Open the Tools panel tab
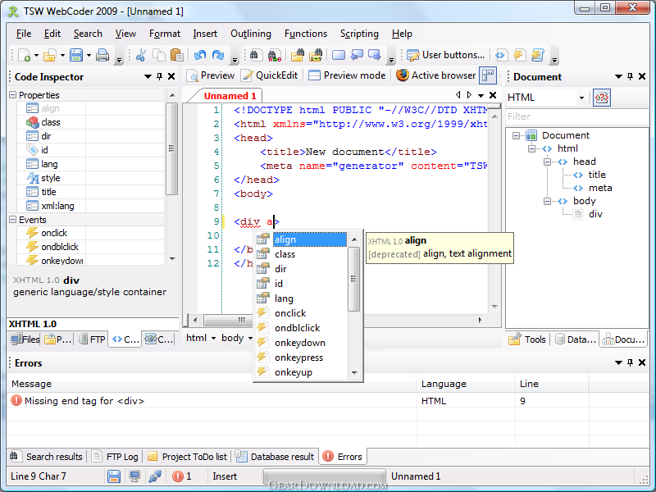The width and height of the screenshot is (656, 492). pyautogui.click(x=528, y=339)
